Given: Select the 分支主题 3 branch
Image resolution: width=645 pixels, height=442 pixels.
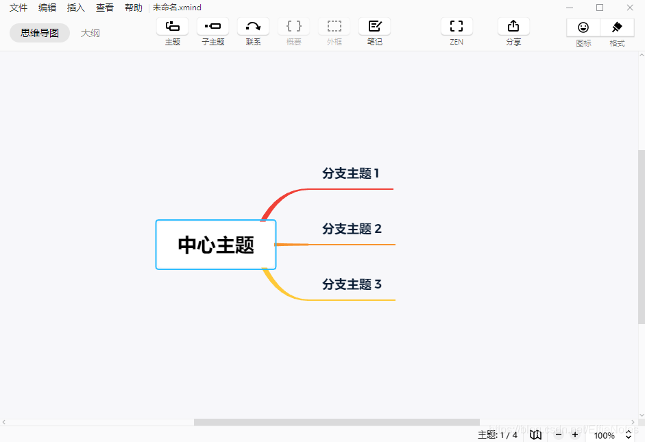Looking at the screenshot, I should pos(352,284).
